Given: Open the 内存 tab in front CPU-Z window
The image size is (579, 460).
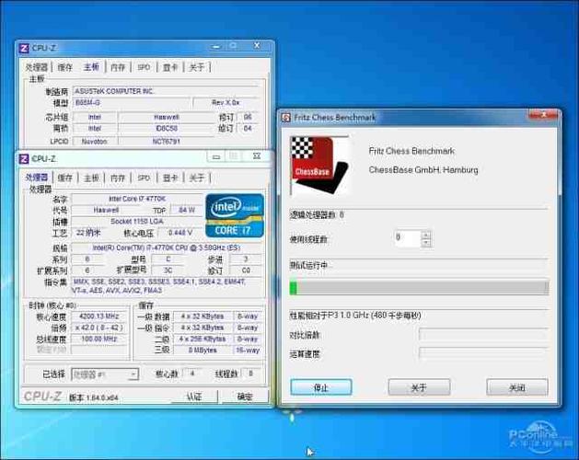Looking at the screenshot, I should 118,178.
